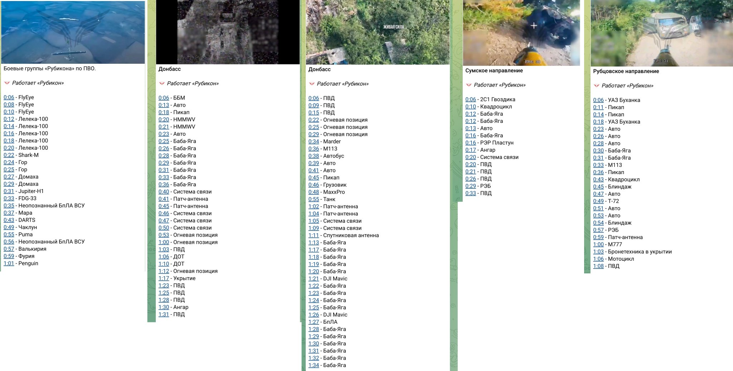
Task: Jump to the 1:30 timestamp for Ангар
Action: [164, 307]
